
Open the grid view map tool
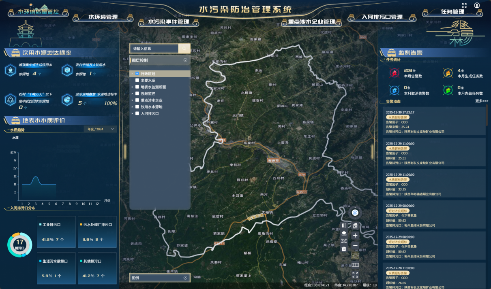point(355,264)
